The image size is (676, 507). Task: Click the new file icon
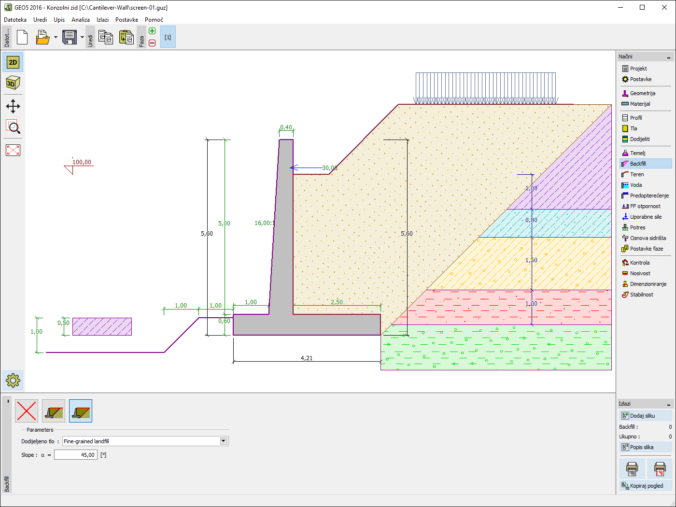(x=22, y=37)
